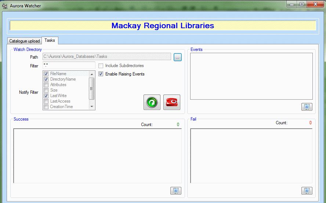The height and width of the screenshot is (203, 326).
Task: Select the Tasks tab
Action: 50,40
